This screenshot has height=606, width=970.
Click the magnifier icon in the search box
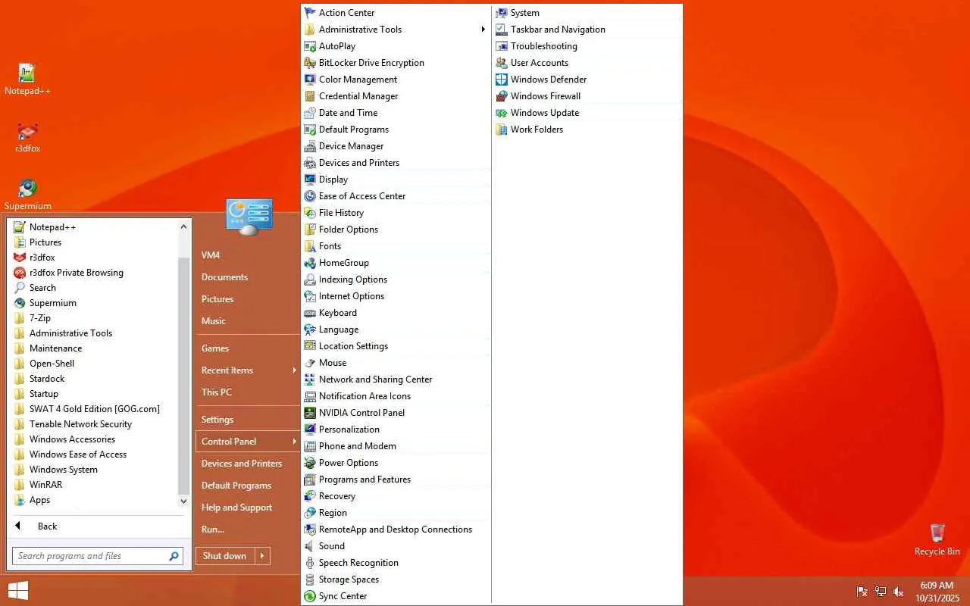point(174,556)
